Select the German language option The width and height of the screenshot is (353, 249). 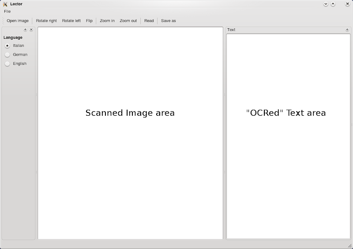[x=16, y=55]
